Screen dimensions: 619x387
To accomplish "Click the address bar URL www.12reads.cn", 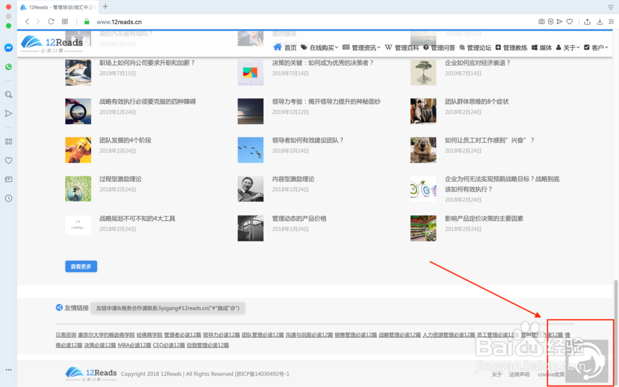I will [119, 22].
